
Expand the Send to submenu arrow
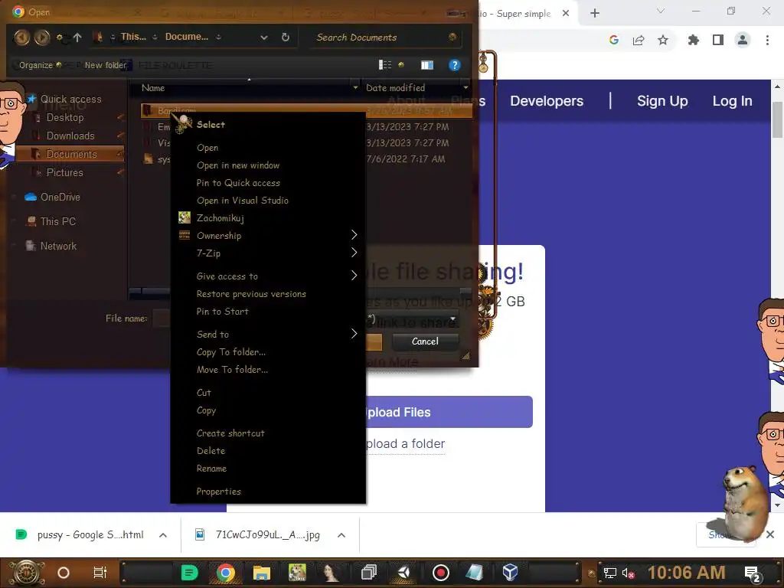point(354,334)
